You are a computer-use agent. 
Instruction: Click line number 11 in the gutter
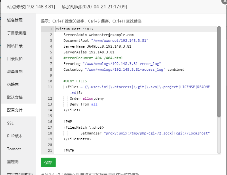[x=50, y=87]
